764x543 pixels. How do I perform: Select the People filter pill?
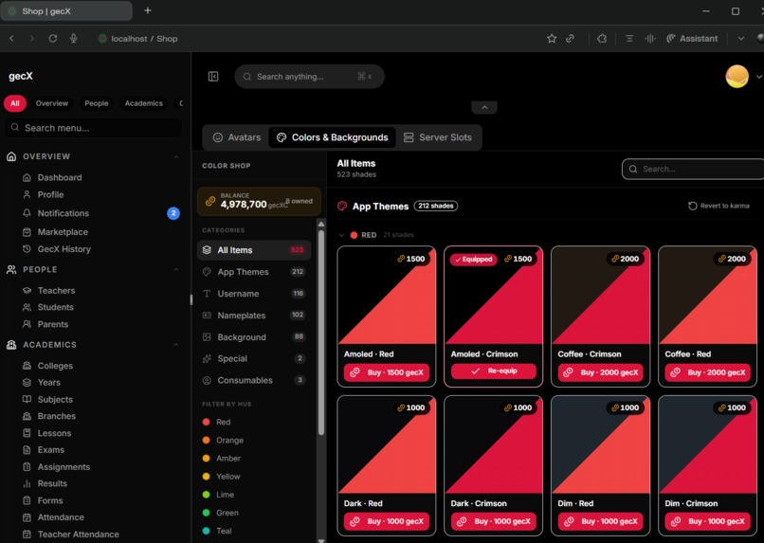click(x=97, y=103)
